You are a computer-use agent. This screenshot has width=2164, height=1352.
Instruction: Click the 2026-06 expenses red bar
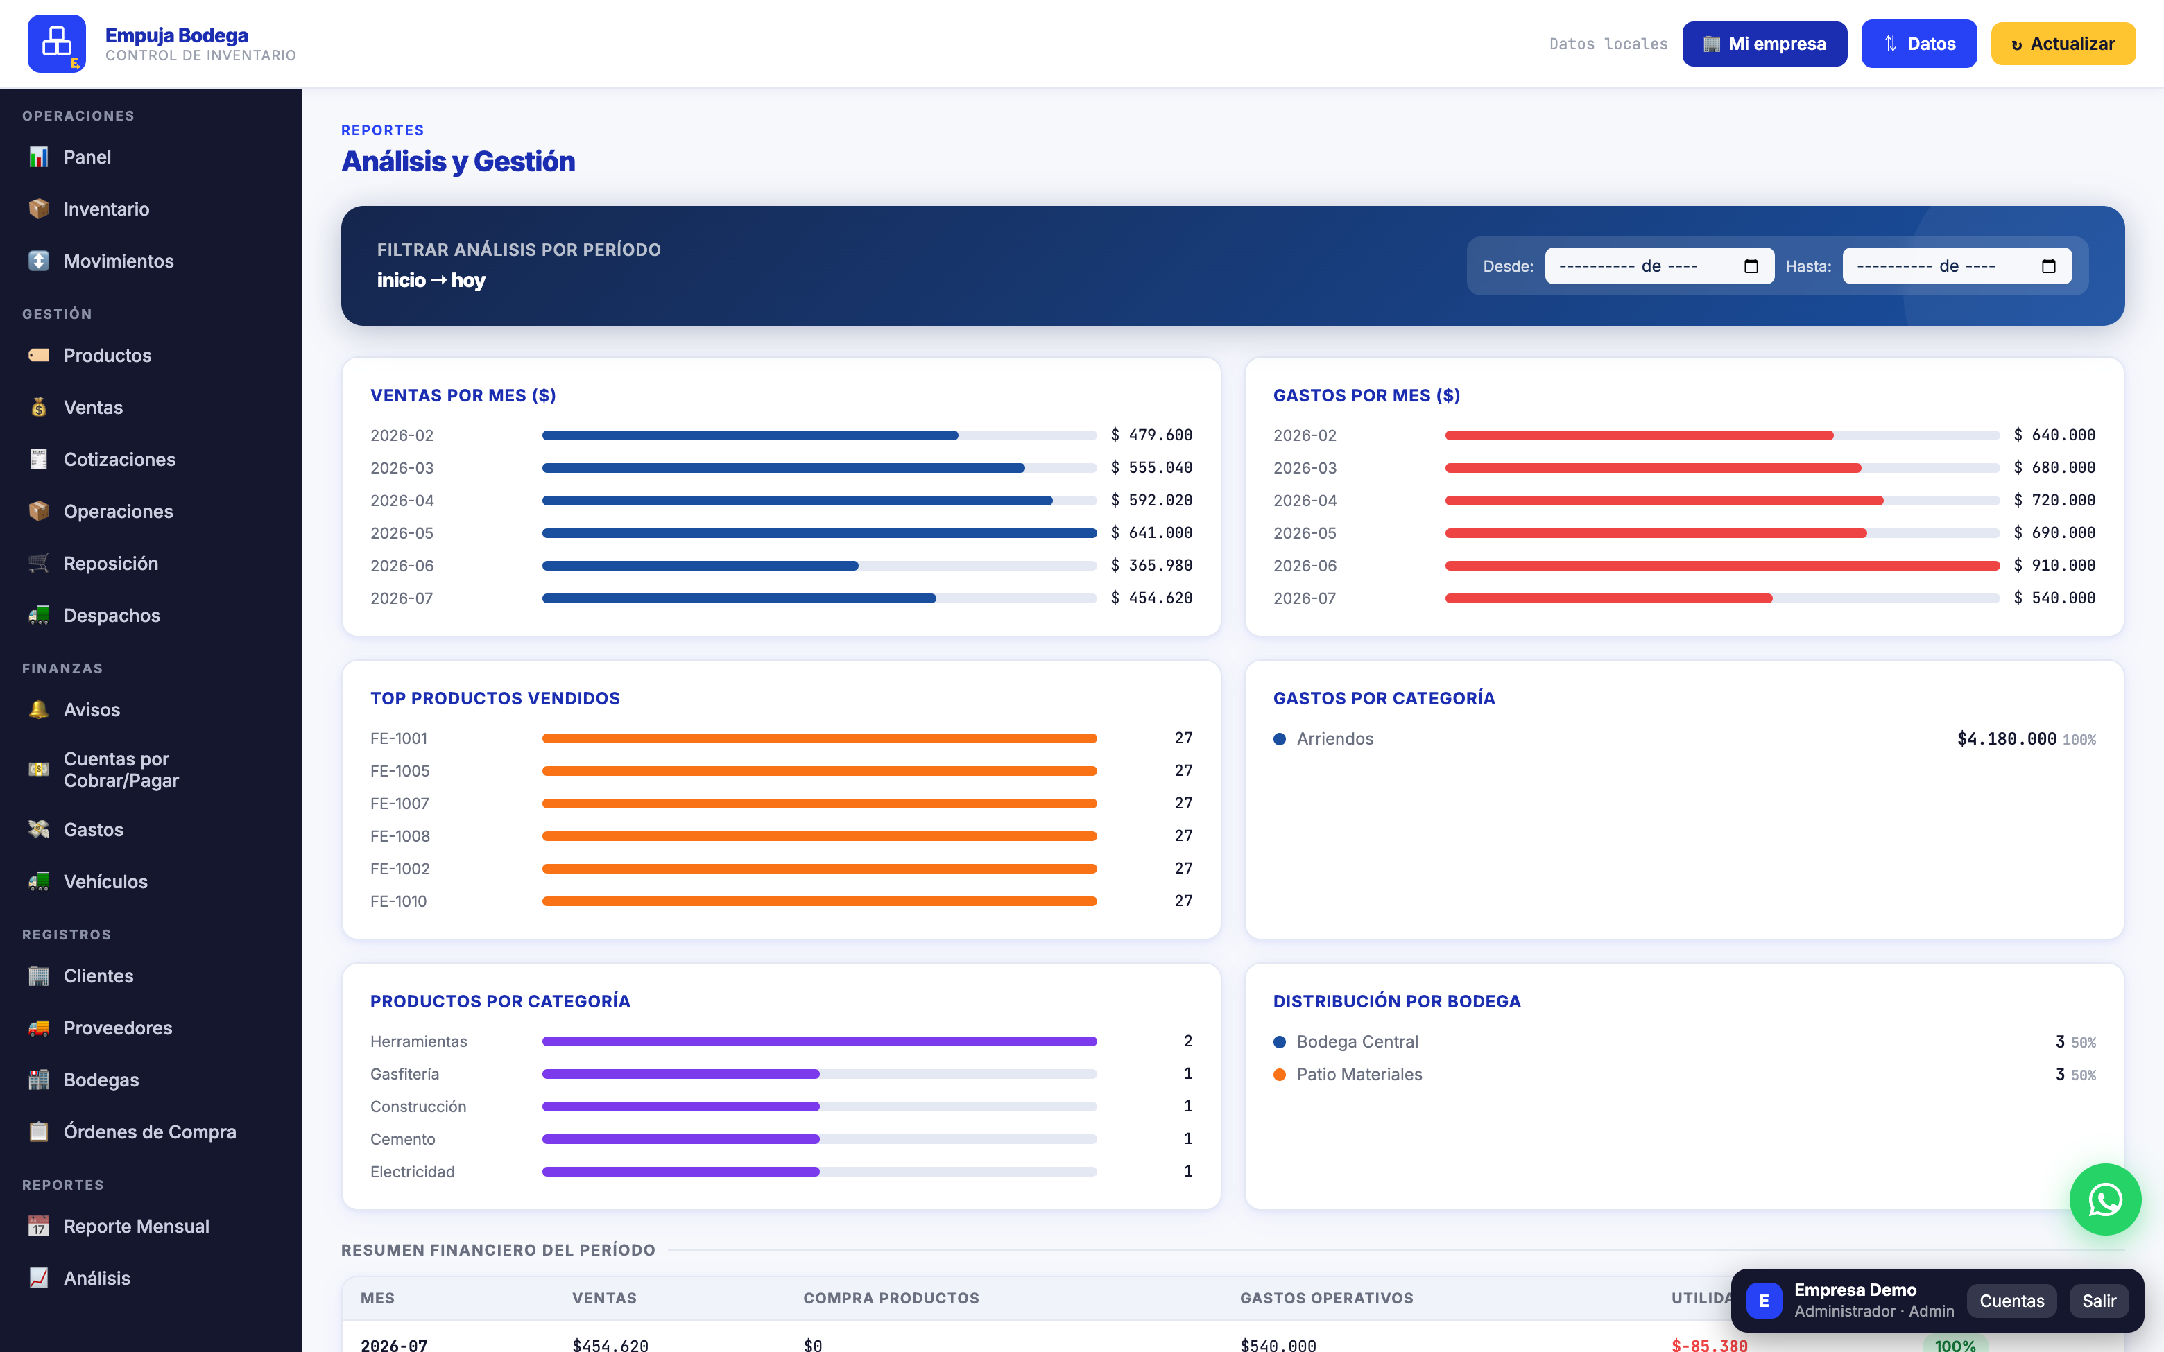coord(1722,566)
